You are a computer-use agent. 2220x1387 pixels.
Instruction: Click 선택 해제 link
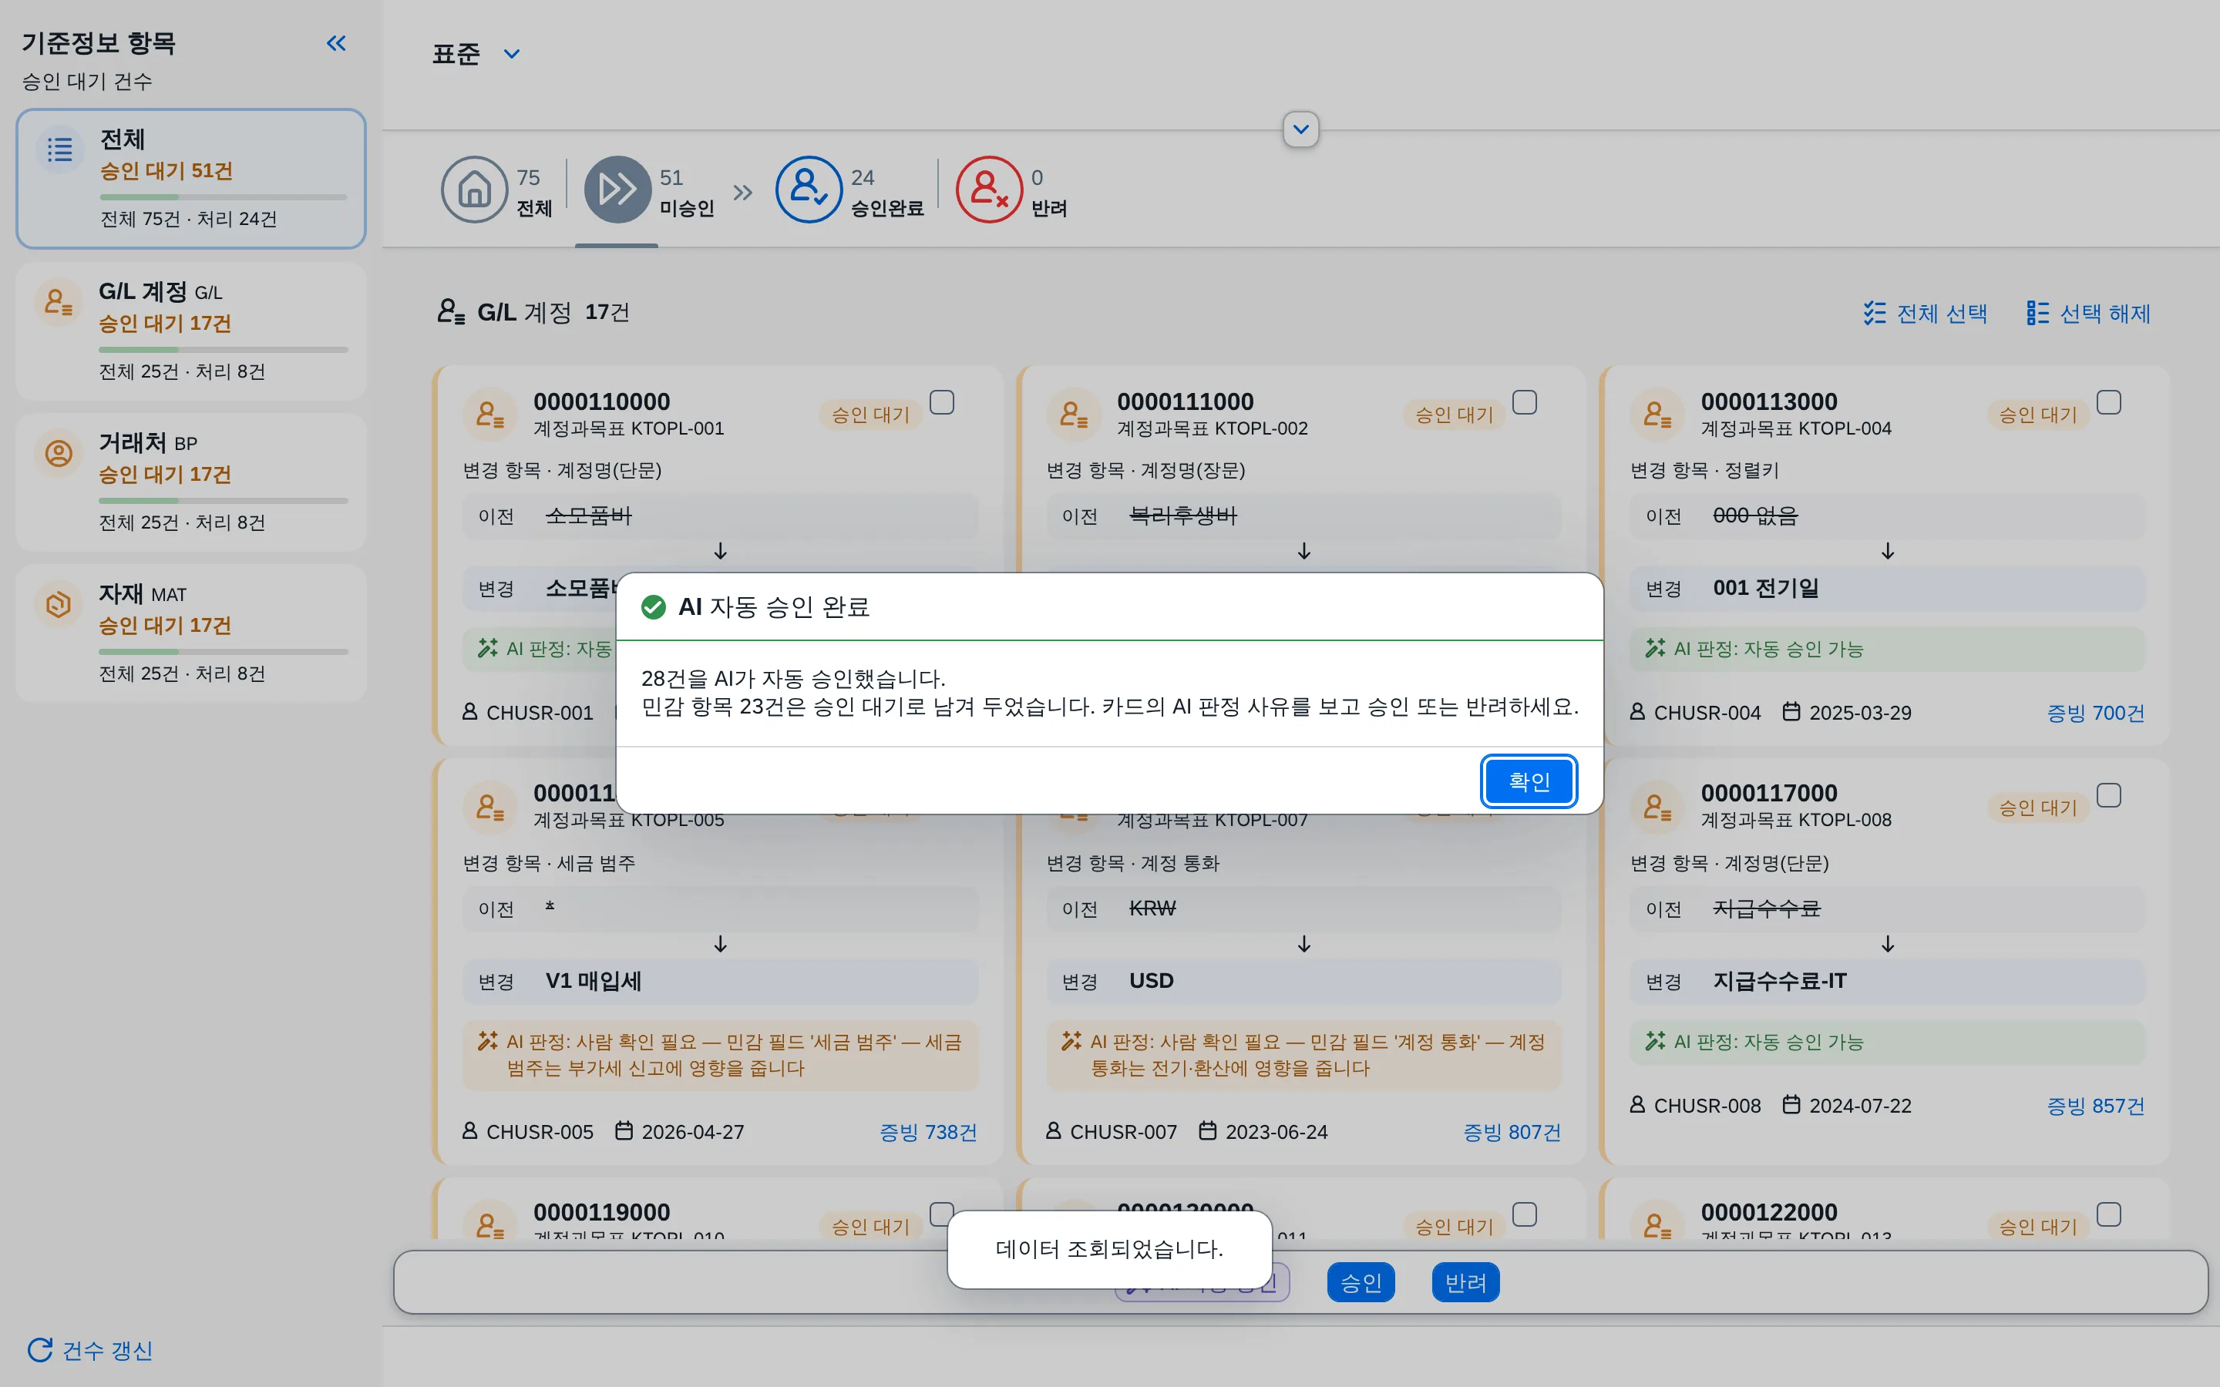point(2088,314)
